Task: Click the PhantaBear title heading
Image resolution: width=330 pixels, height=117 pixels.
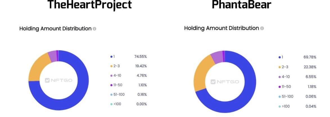Action: tap(241, 4)
